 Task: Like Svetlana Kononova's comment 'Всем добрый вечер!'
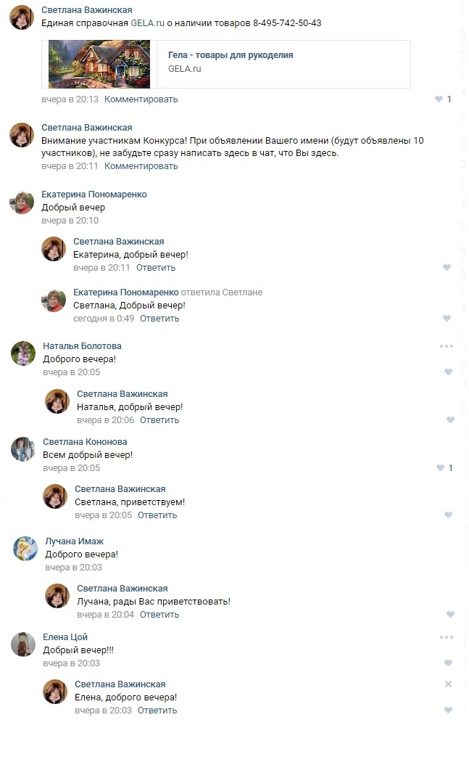(440, 468)
